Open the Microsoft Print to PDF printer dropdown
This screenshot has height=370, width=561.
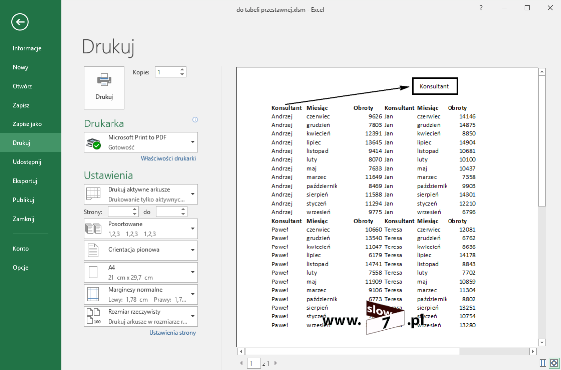(x=140, y=142)
